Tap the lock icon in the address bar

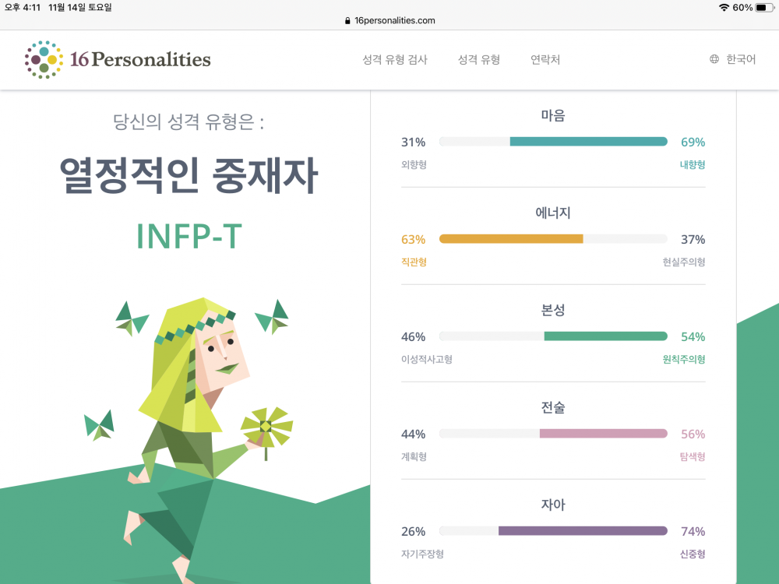pyautogui.click(x=347, y=21)
